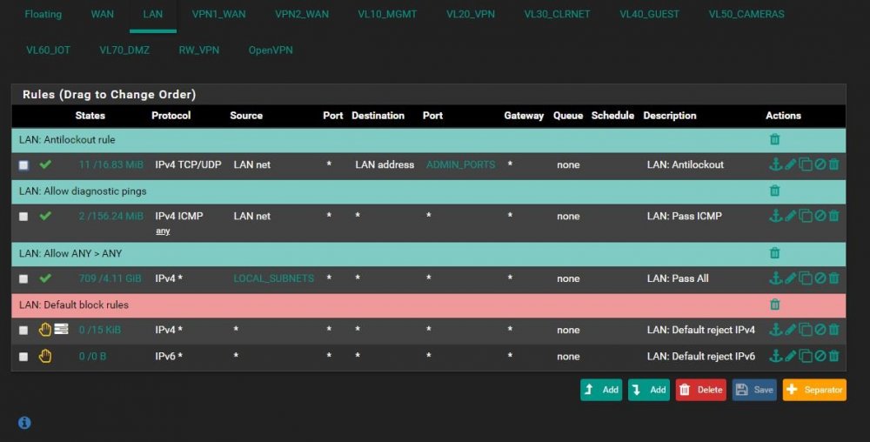Image resolution: width=870 pixels, height=442 pixels.
Task: Remove the 'Allow ANY > ANY' separator
Action: (x=774, y=253)
